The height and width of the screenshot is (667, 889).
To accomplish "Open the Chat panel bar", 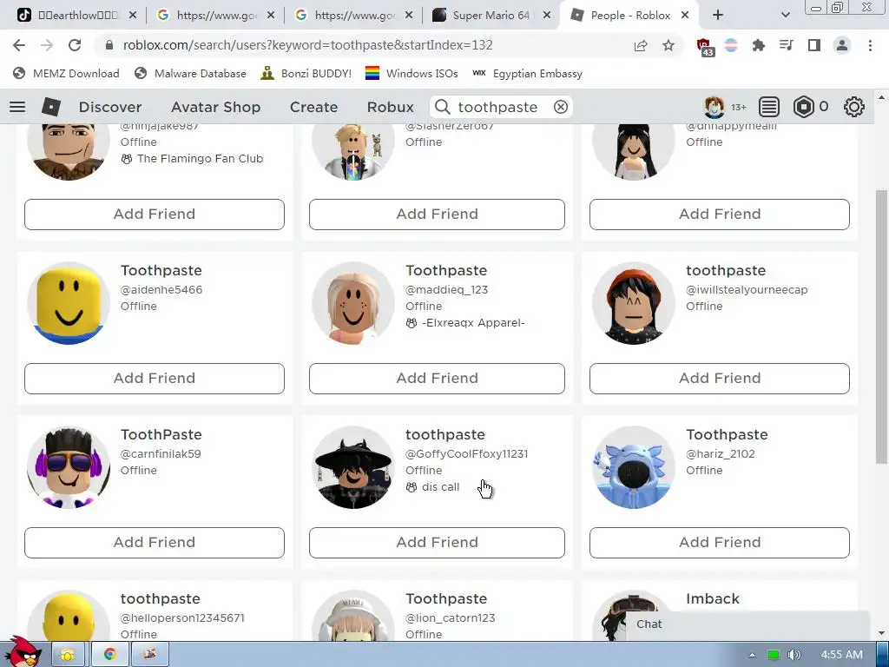I will [x=747, y=624].
